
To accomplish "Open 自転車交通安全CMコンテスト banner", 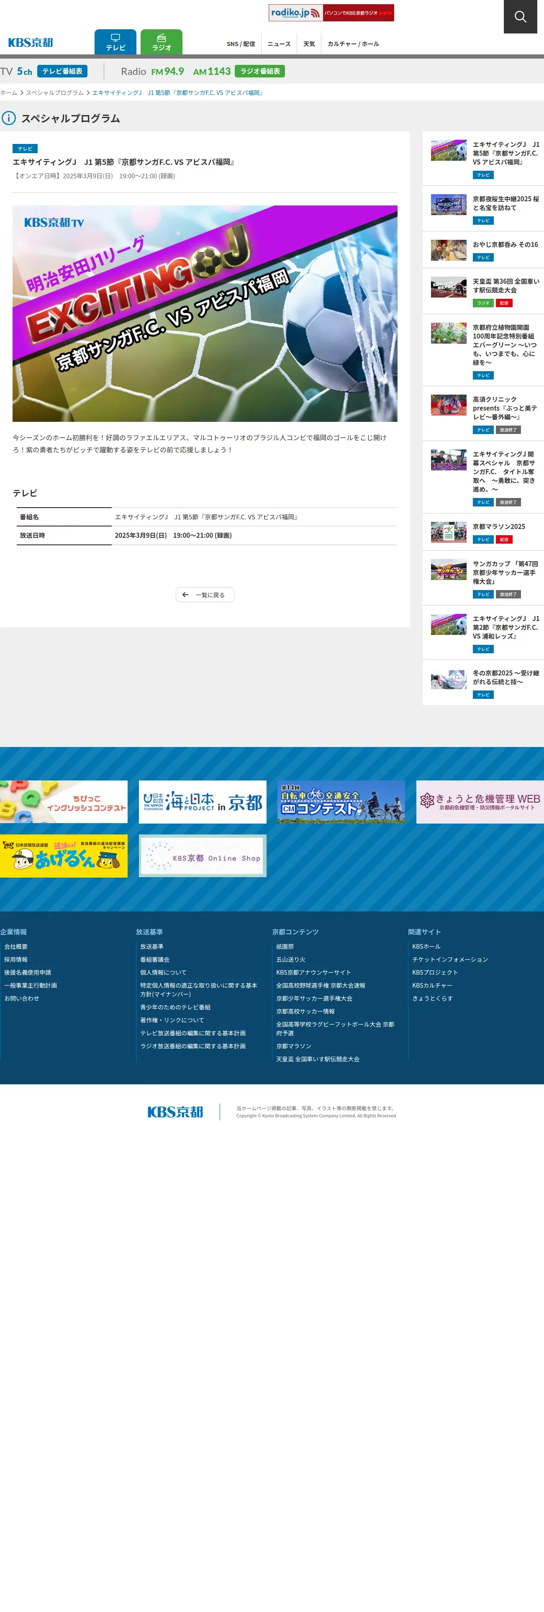I will (341, 802).
